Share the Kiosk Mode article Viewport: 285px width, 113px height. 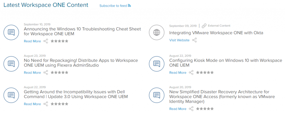tap(191, 73)
